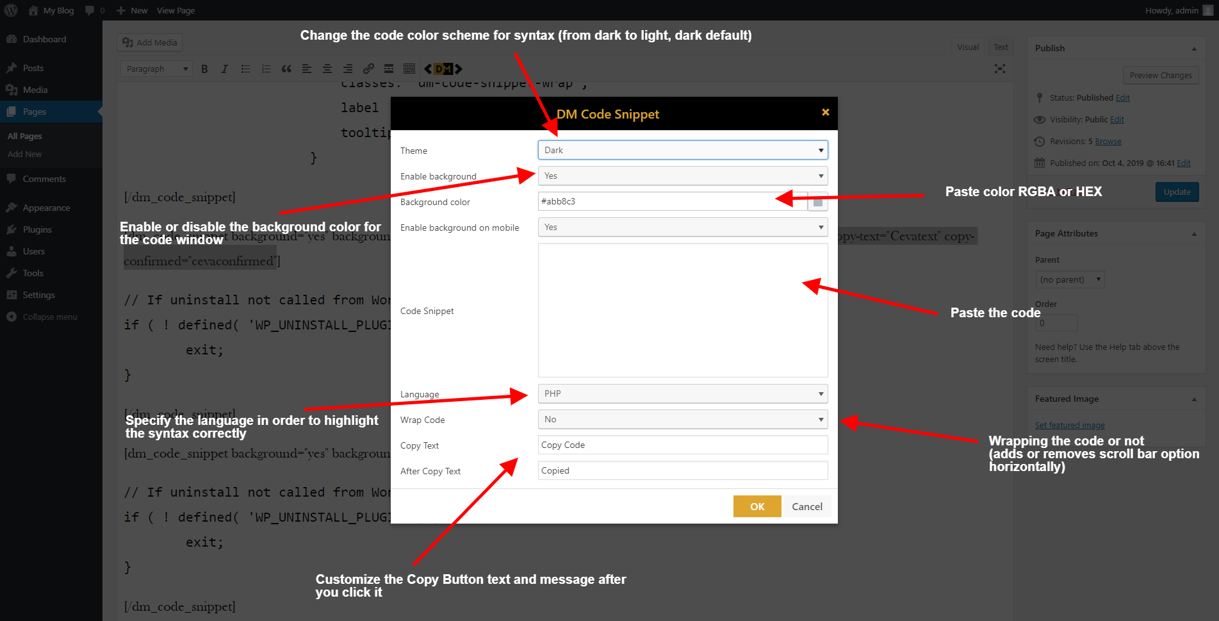1219x621 pixels.
Task: Click the DM code snippet toolbar icon
Action: 443,69
